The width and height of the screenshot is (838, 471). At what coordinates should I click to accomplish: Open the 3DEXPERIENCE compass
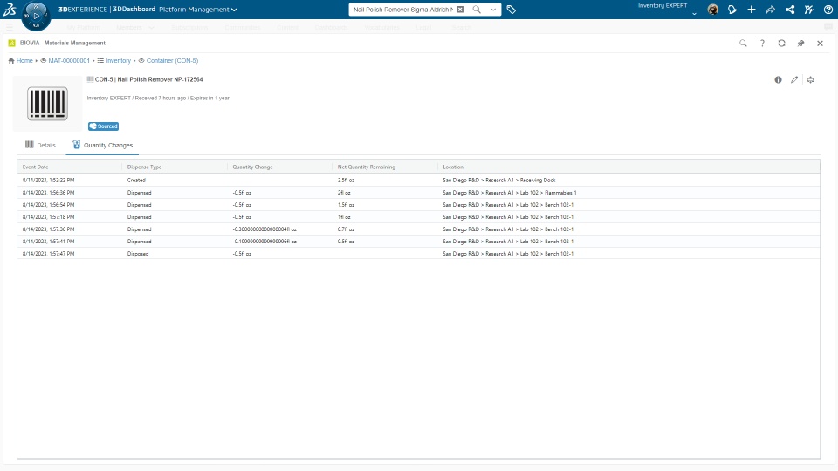click(36, 16)
